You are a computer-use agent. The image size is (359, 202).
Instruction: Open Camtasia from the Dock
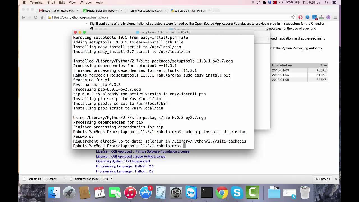pos(252,193)
